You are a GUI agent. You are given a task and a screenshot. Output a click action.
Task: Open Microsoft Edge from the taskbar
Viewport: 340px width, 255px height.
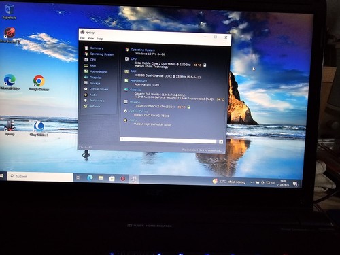(x=90, y=178)
